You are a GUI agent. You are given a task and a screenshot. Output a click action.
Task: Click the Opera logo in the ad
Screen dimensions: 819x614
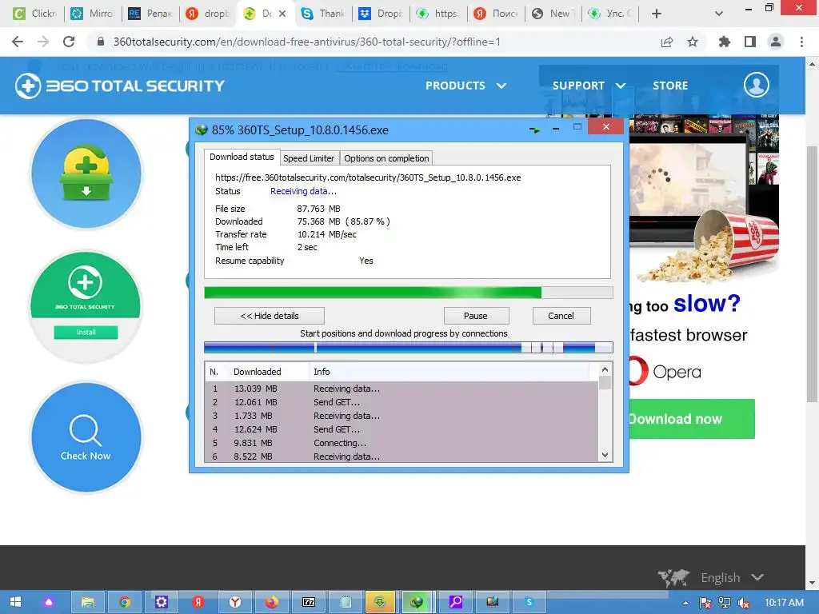pyautogui.click(x=665, y=372)
